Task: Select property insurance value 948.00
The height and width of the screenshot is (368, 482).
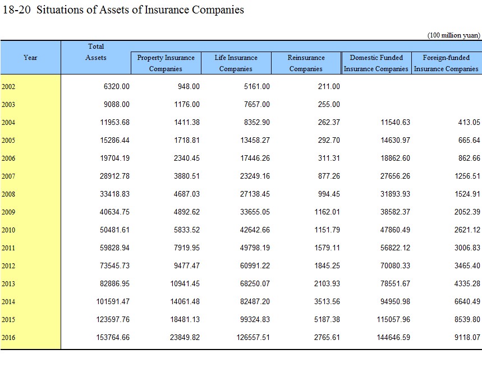Action: coord(188,87)
